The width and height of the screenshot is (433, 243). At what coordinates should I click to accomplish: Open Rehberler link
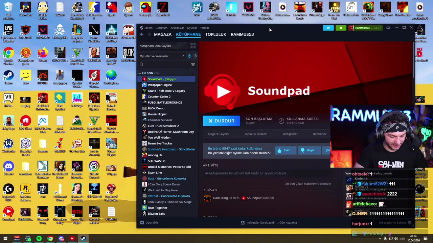(x=319, y=134)
